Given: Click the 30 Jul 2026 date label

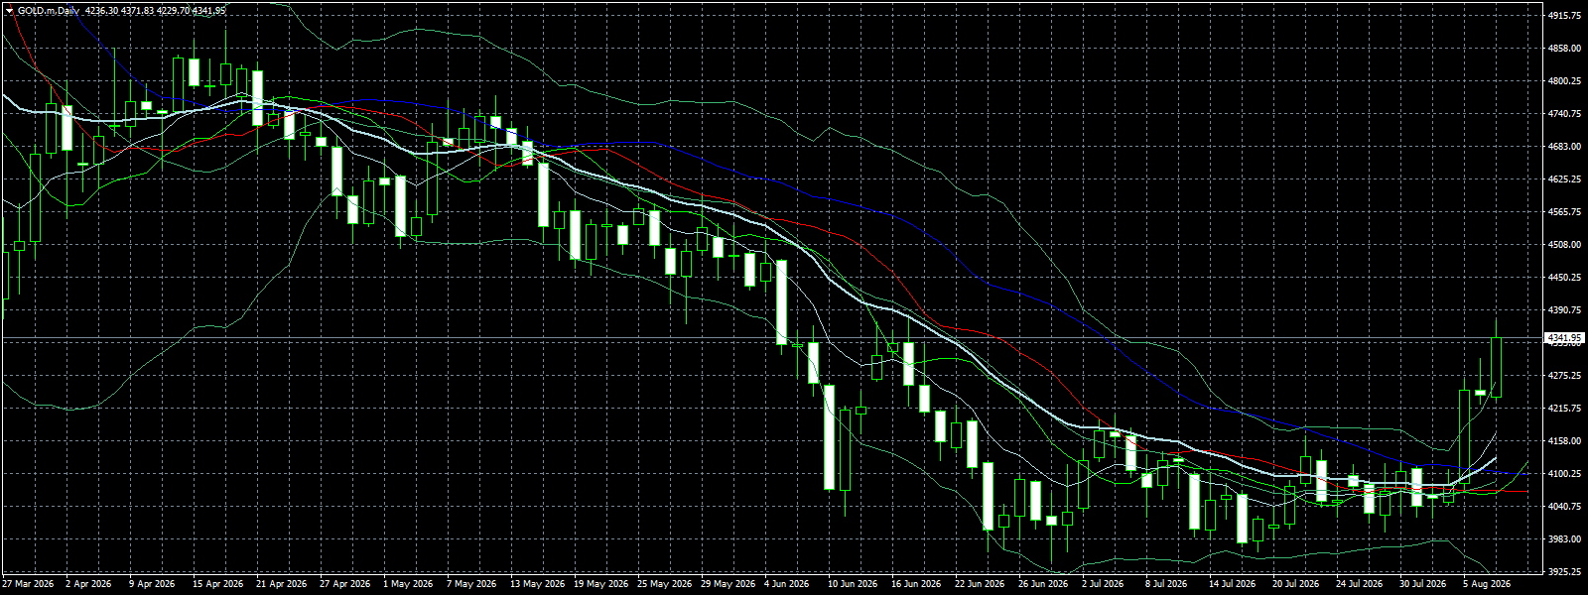Looking at the screenshot, I should coord(1423,584).
